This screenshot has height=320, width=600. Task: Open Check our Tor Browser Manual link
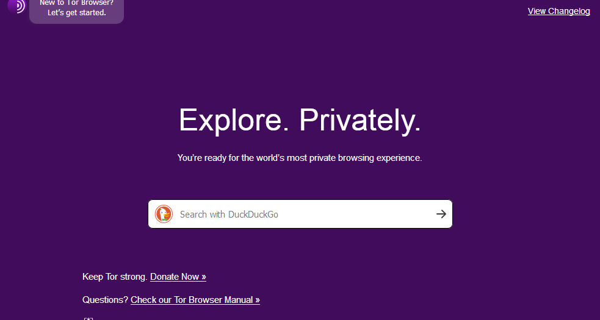coord(195,300)
